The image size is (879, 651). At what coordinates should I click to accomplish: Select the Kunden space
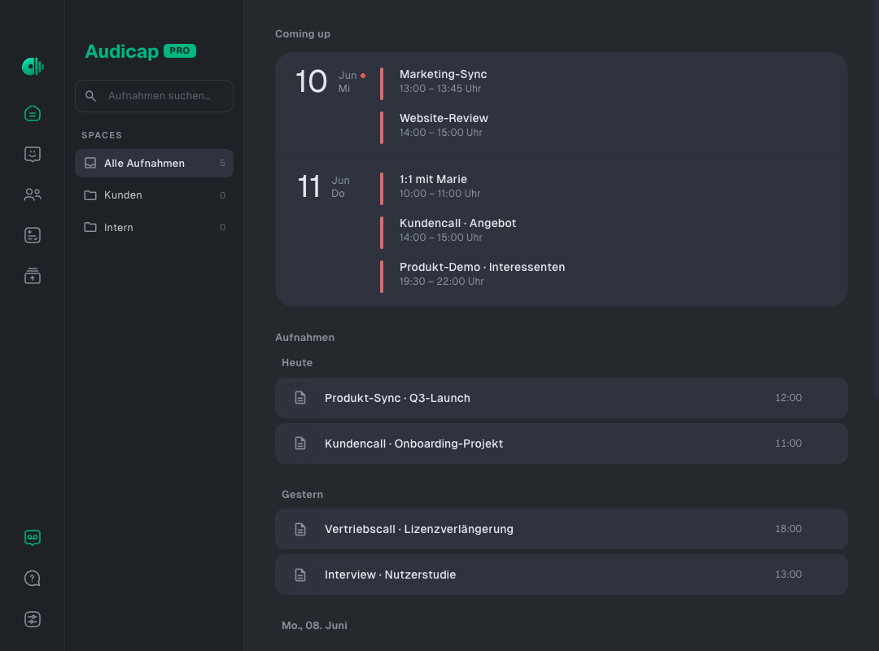(154, 195)
